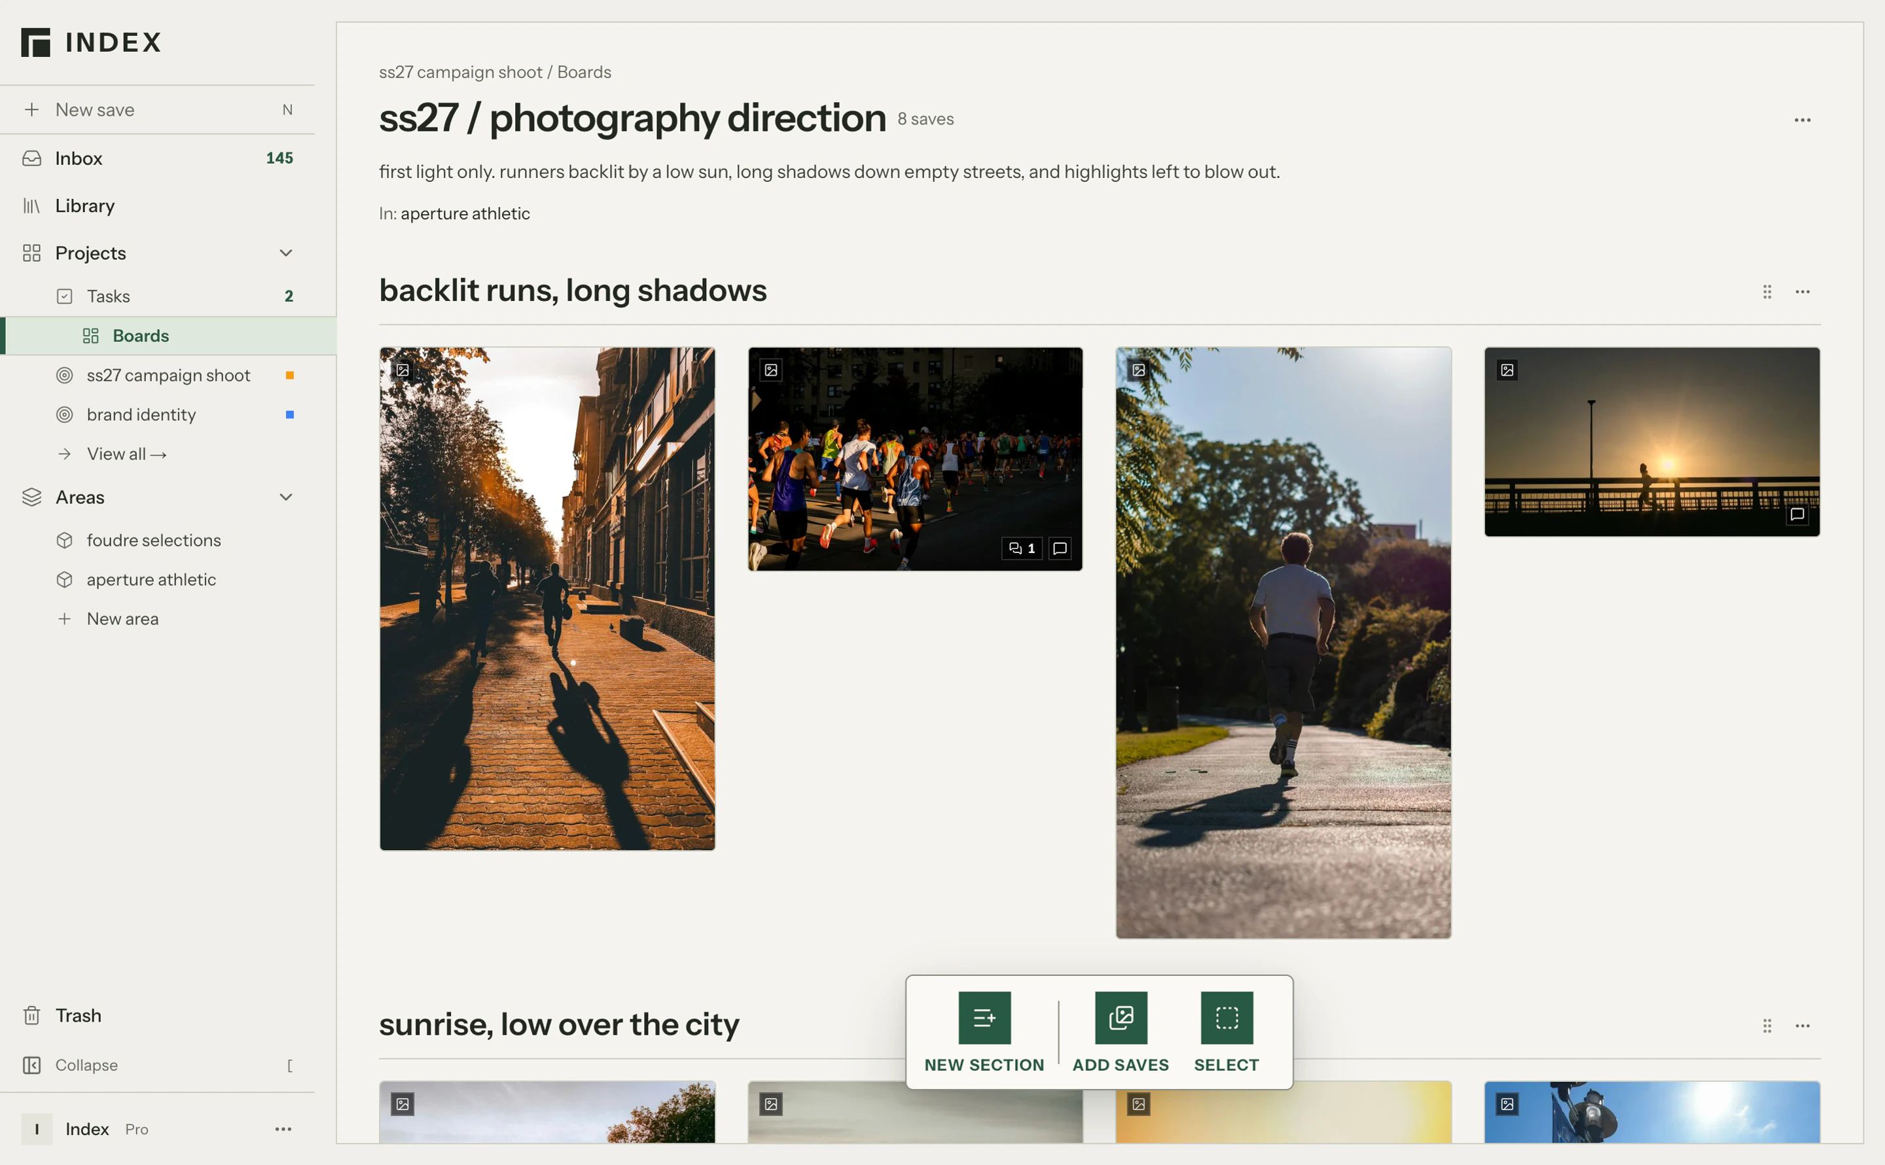
Task: Open options menu for 'backlit runs, long shadows' section
Action: (1803, 291)
